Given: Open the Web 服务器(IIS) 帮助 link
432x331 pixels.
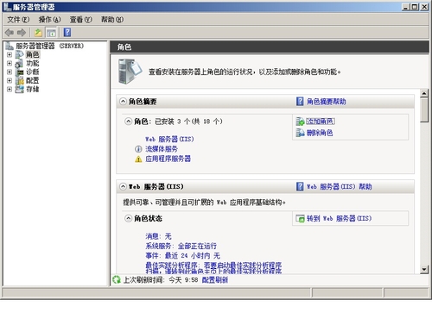Looking at the screenshot, I should [x=340, y=186].
